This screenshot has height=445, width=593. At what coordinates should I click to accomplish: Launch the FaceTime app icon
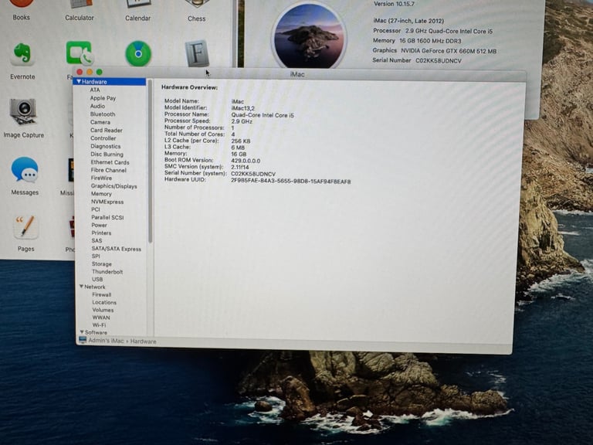[79, 53]
